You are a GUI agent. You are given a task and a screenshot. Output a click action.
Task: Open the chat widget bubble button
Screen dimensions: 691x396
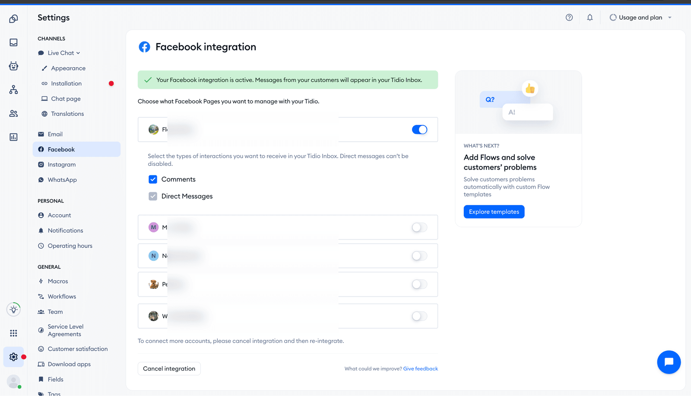[x=669, y=362]
